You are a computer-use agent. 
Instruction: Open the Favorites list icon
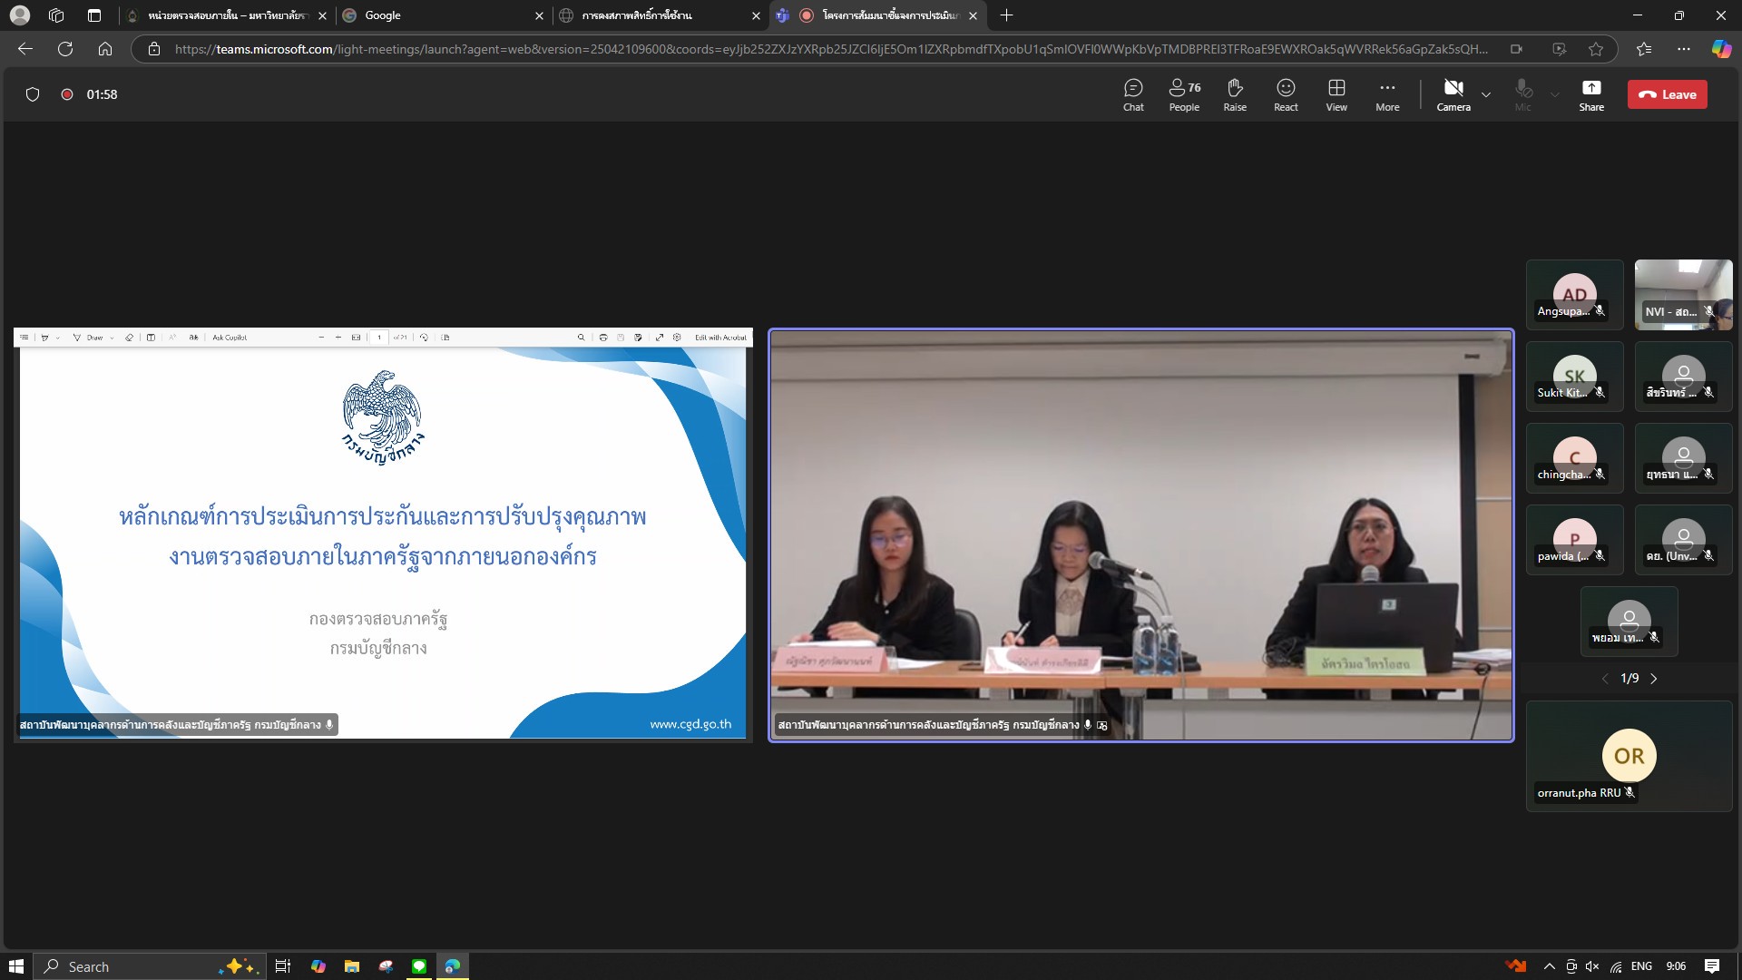1644,49
